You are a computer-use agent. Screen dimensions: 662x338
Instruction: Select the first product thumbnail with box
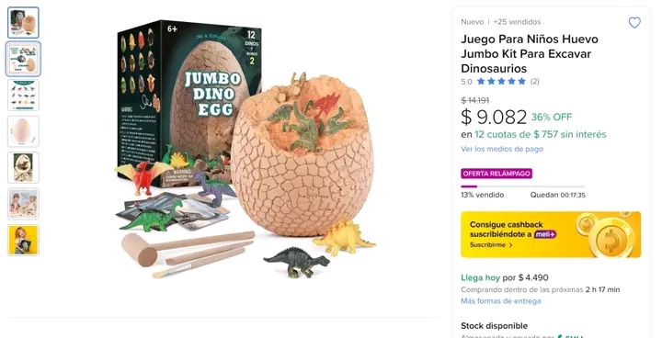pos(23,23)
